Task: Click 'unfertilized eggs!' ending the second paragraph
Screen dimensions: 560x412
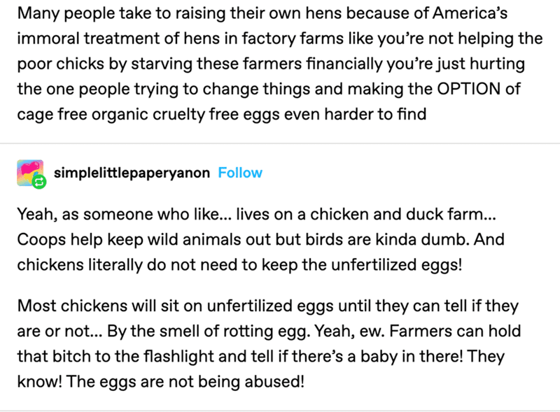Action: (396, 265)
